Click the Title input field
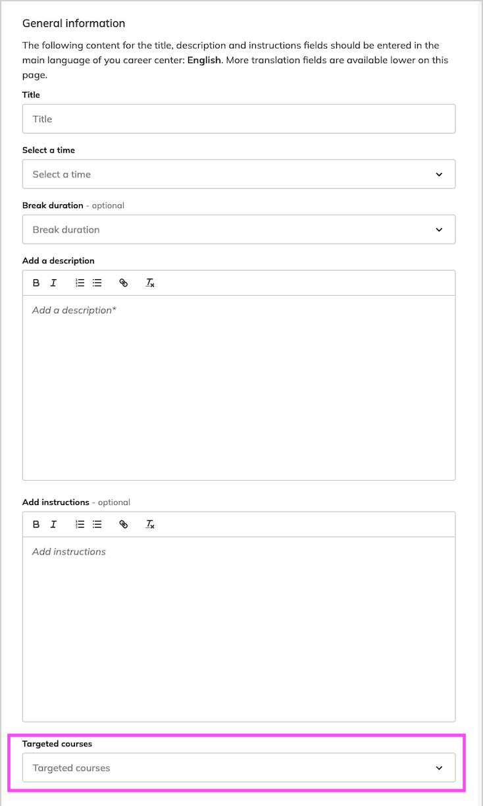 pos(238,119)
